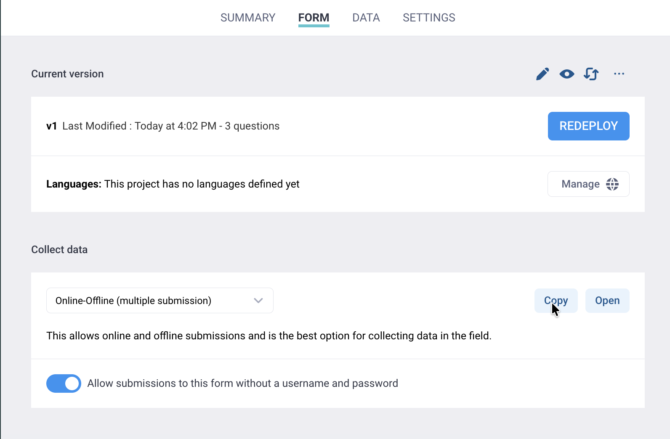670x439 pixels.
Task: Click the 'This project has no languages defined yet' text
Action: [x=202, y=184]
